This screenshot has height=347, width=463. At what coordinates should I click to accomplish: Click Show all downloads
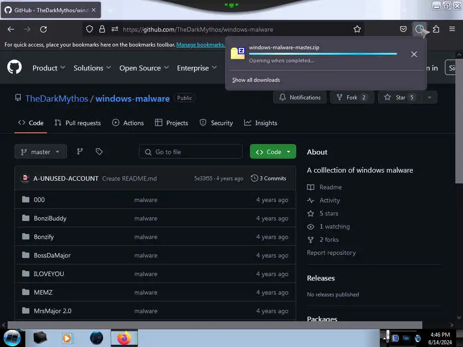point(256,80)
